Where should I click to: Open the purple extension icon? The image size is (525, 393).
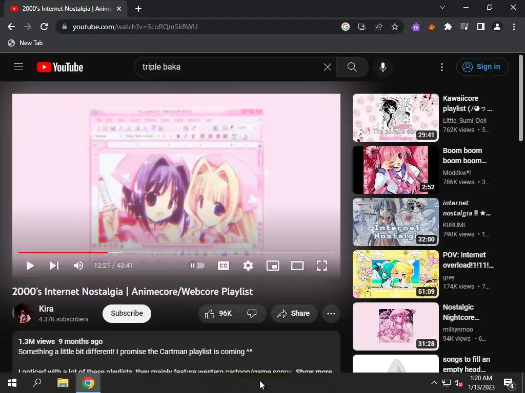[x=415, y=27]
